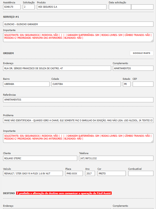Click the Veículo label
Screen dimensions: 156x209
pyautogui.click(x=7, y=169)
